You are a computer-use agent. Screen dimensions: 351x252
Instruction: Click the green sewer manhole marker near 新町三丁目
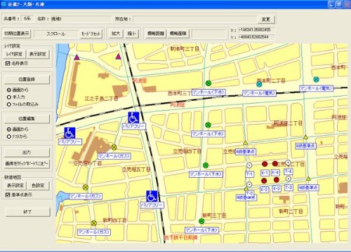[x=201, y=220]
